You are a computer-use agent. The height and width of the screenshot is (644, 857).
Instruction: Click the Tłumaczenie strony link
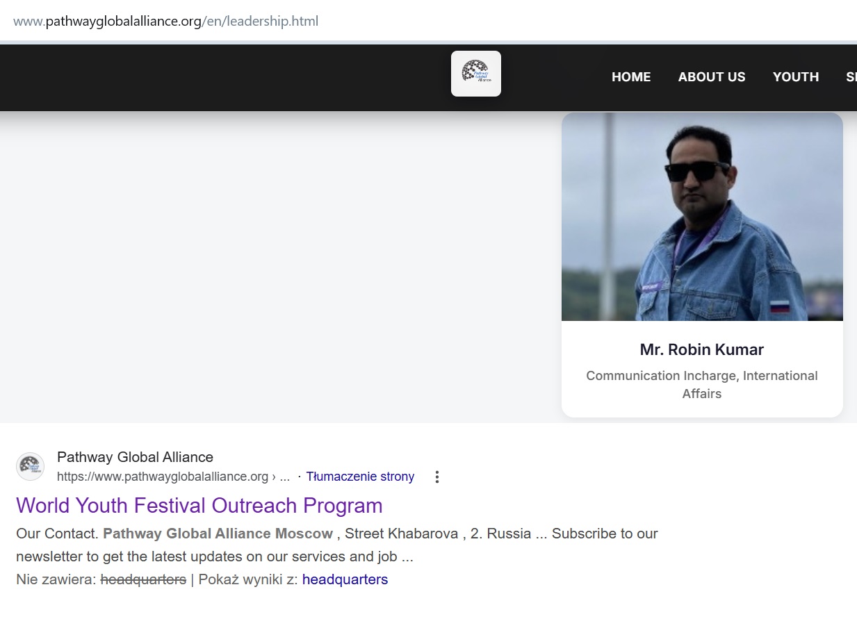coord(360,477)
